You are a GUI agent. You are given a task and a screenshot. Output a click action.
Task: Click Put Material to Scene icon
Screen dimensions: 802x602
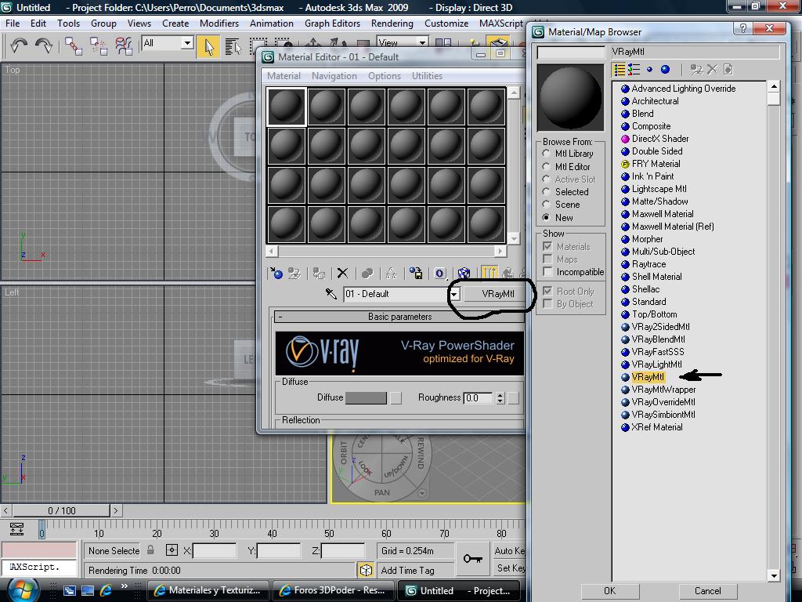point(294,274)
